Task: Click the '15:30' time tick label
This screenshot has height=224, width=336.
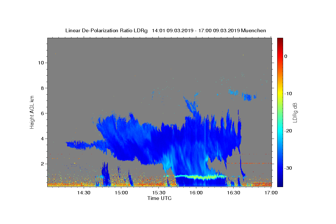Action: tap(159, 193)
